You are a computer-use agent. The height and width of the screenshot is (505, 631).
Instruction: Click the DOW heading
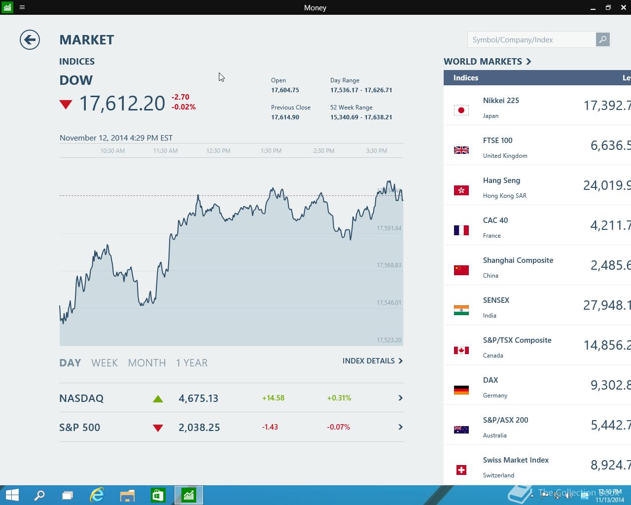76,80
